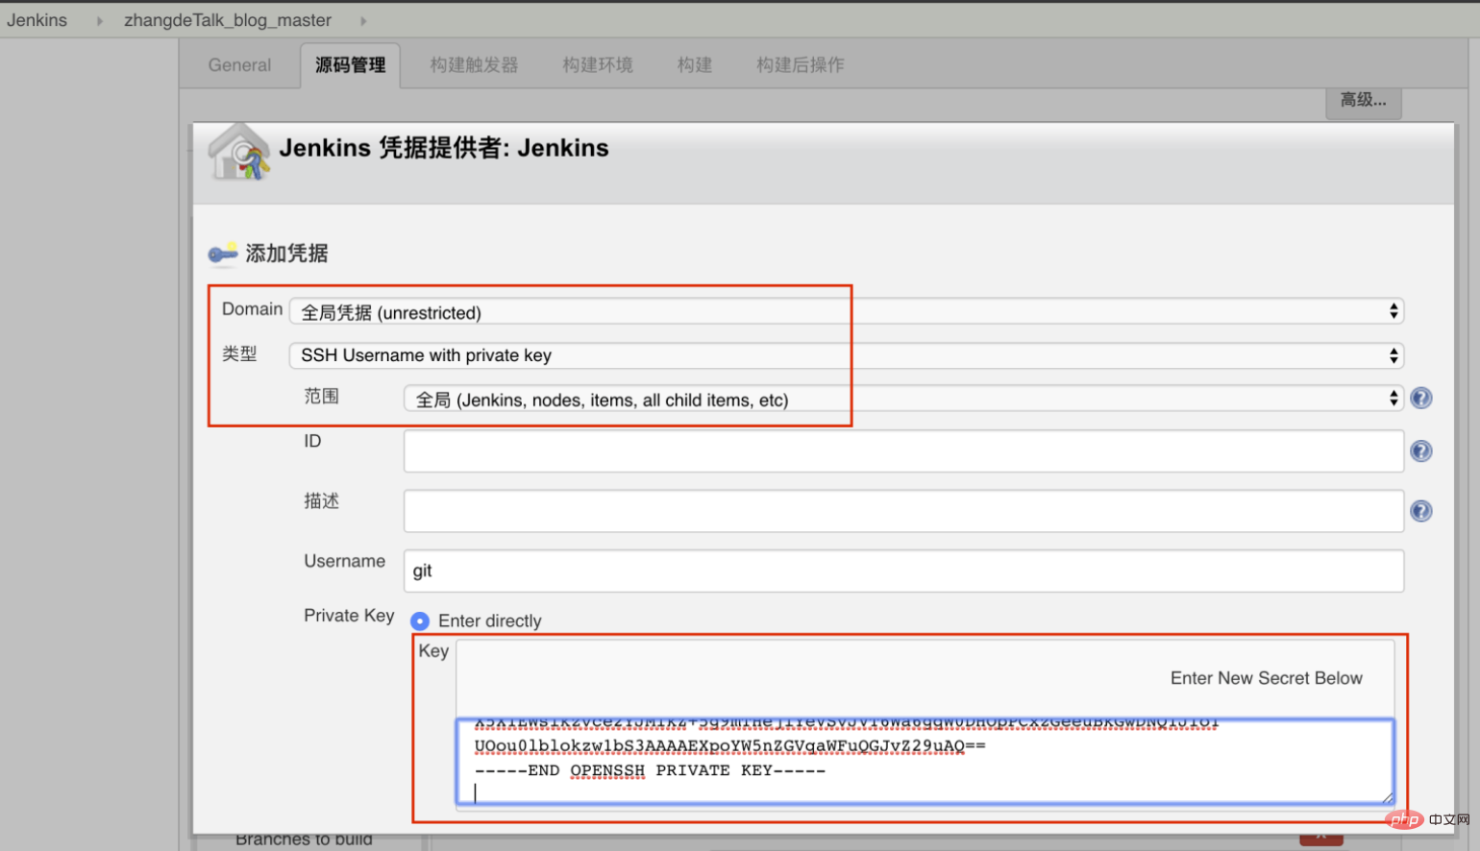Screen dimensions: 1480x851
Task: Click the END OPENSSH PRIVATE KEY line
Action: pos(650,770)
